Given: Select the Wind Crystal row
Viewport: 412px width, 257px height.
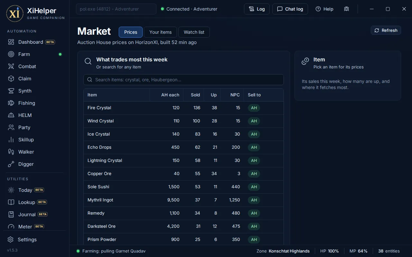Looking at the screenshot, I should (x=183, y=121).
